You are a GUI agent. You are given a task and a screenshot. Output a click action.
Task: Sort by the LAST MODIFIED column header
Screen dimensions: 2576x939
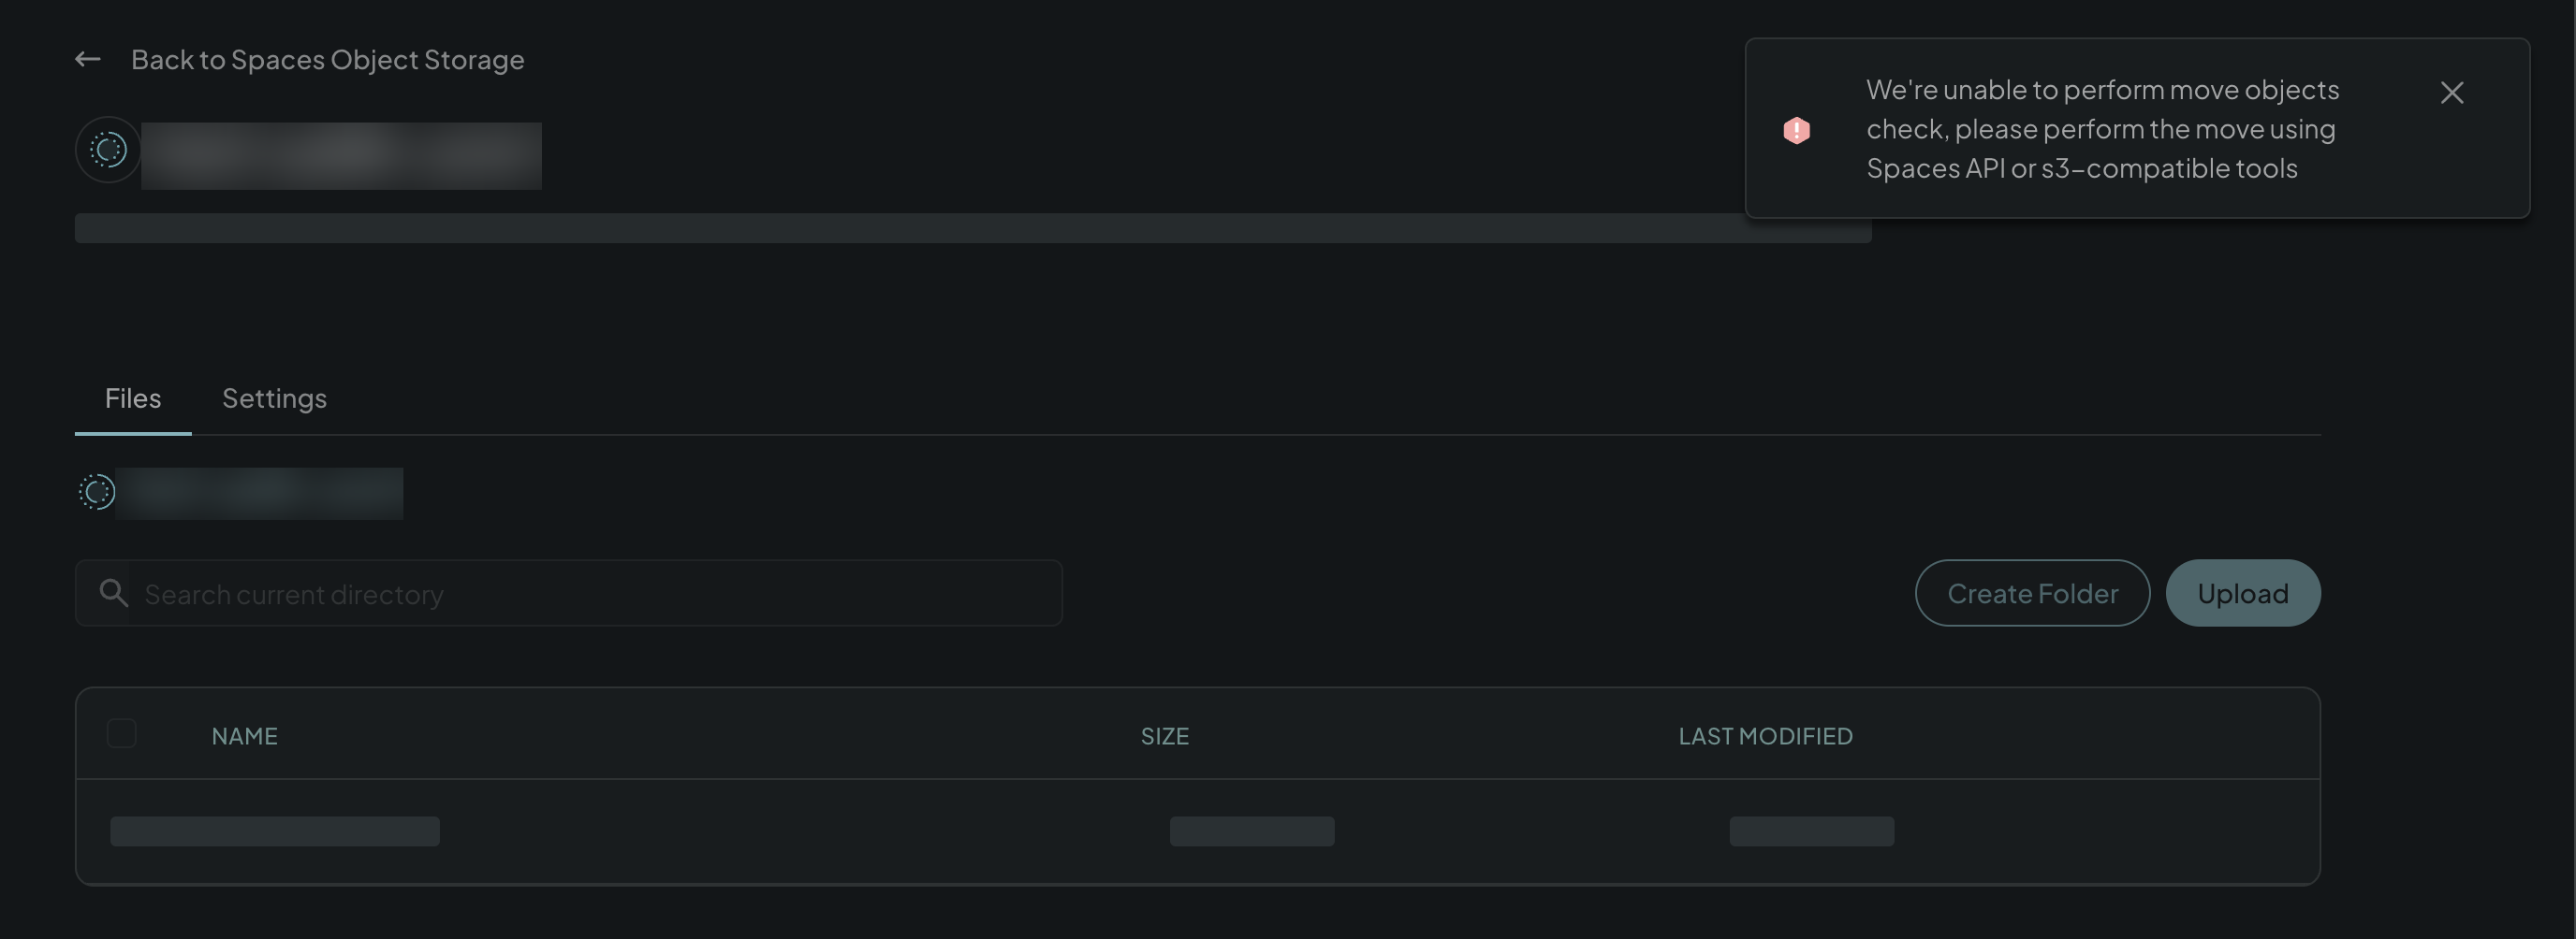tap(1765, 736)
